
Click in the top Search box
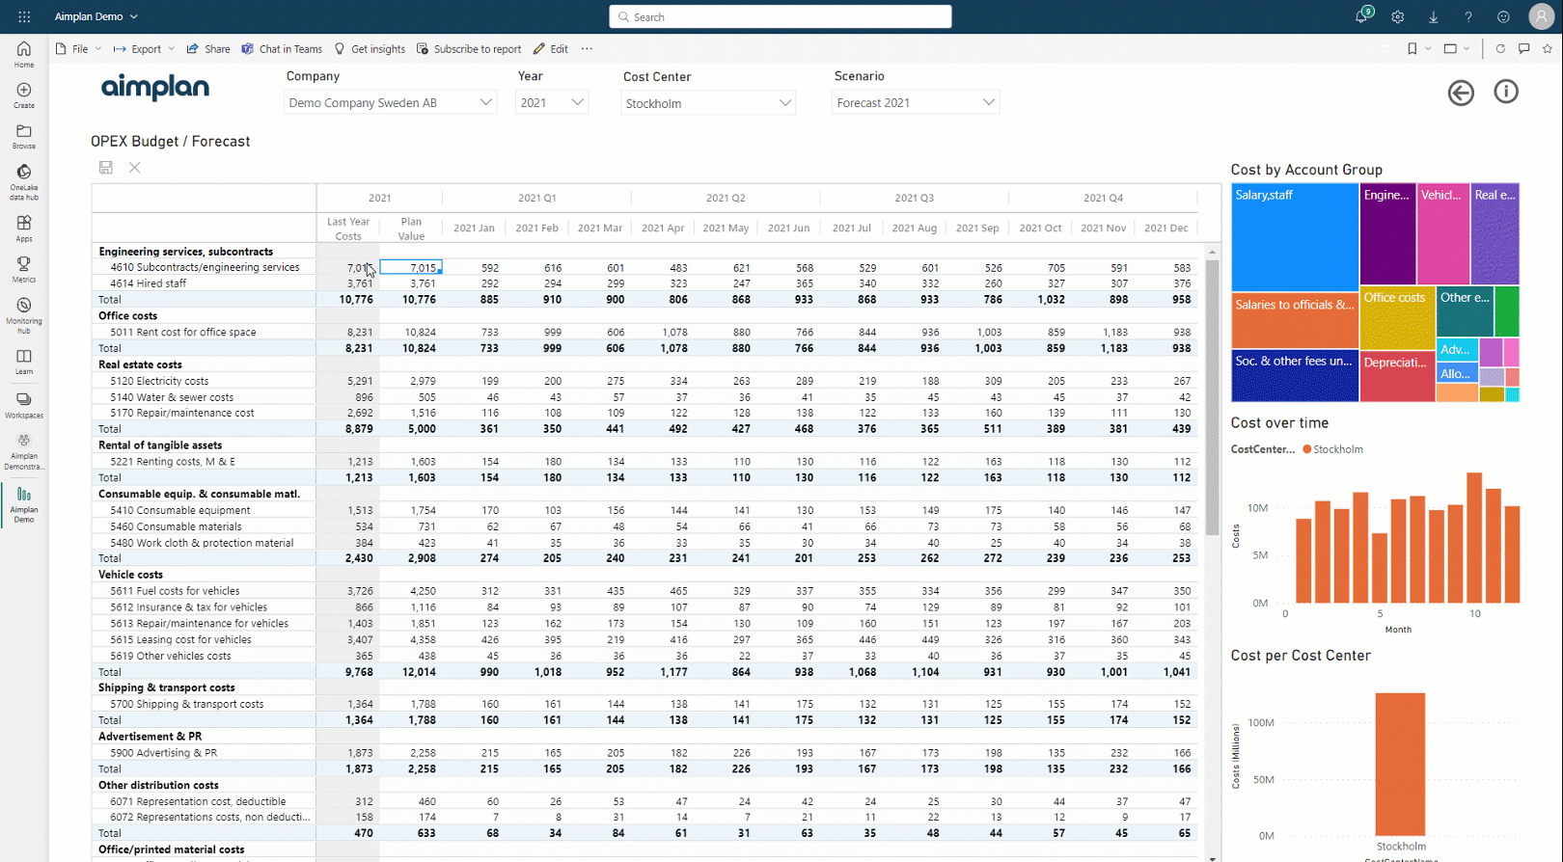[x=781, y=16]
